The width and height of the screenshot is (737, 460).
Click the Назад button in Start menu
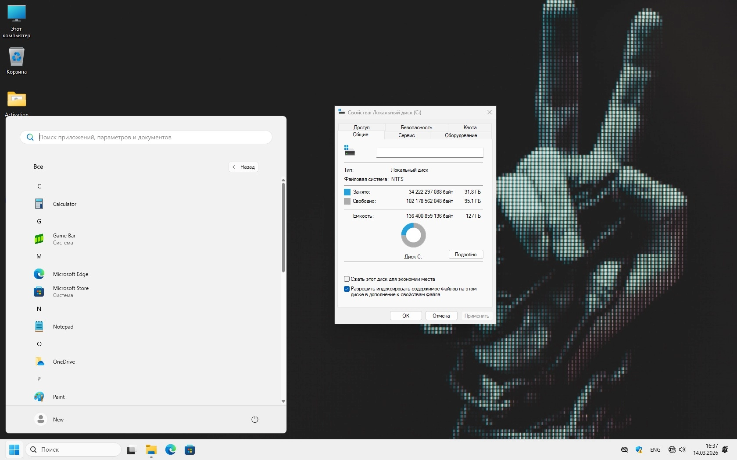pyautogui.click(x=243, y=167)
